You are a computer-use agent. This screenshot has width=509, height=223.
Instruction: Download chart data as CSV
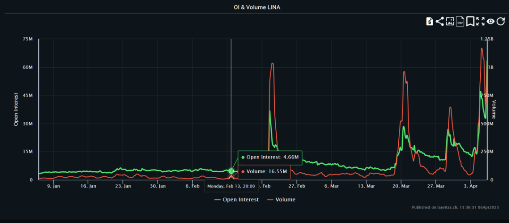click(460, 21)
